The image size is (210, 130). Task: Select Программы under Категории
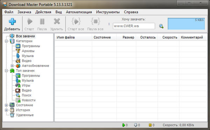[31, 46]
